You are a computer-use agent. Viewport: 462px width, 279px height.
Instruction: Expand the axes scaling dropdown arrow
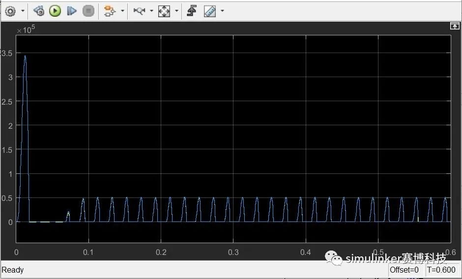tap(176, 11)
